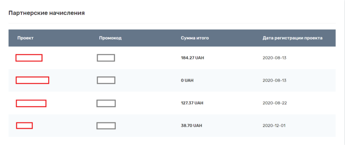Click the "Партнерские начисления" heading
The width and height of the screenshot is (345, 145).
(46, 13)
